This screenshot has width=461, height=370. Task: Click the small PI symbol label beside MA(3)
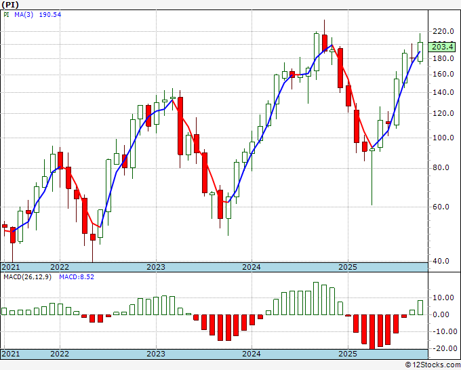pyautogui.click(x=6, y=14)
